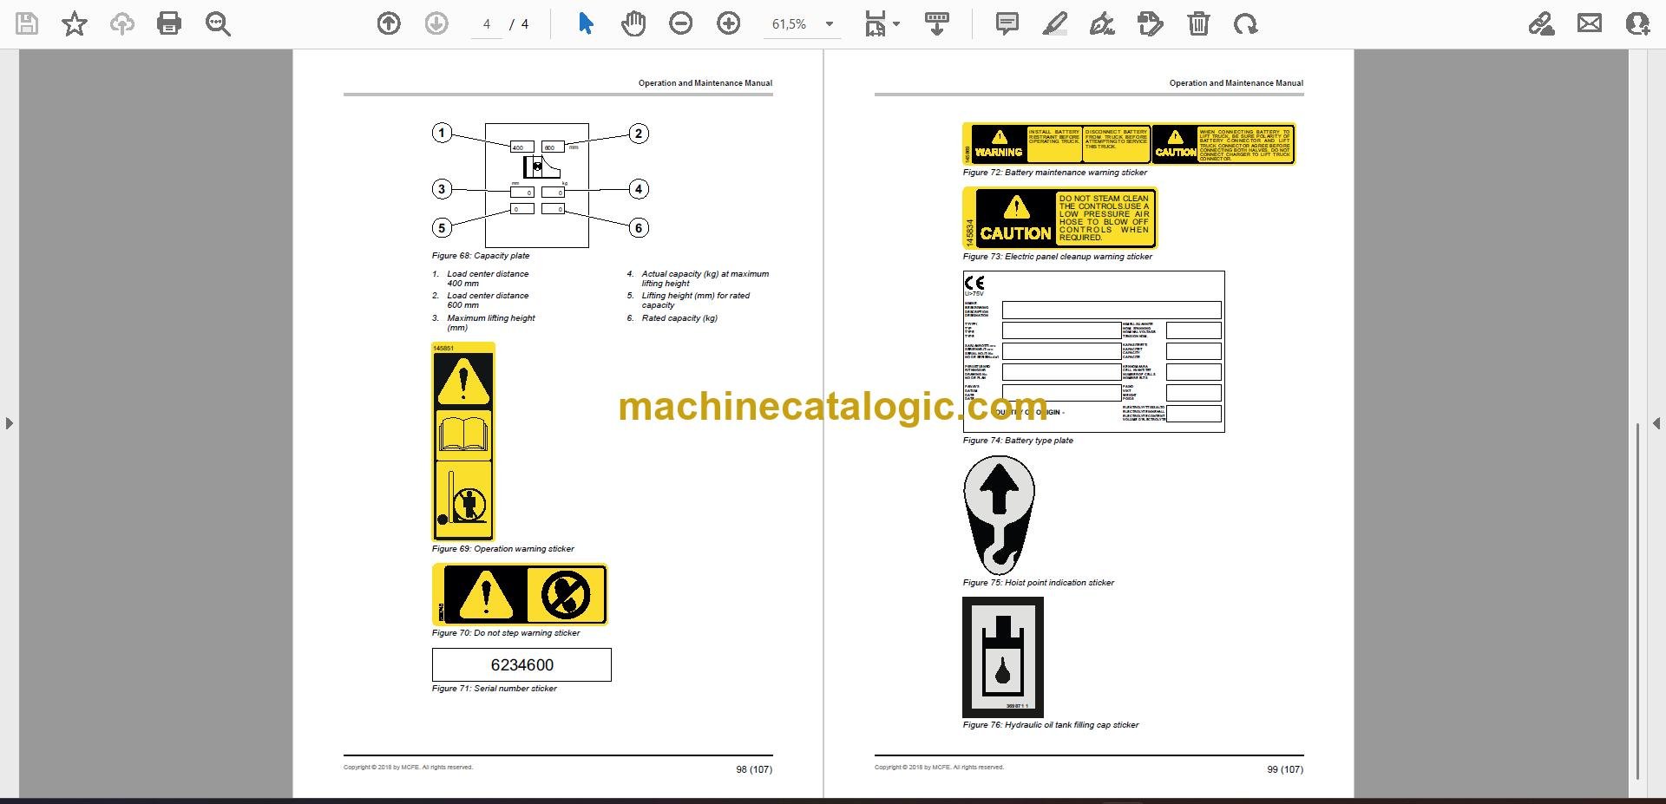Edit the current page number field
Screen dimensions: 1666x804
pyautogui.click(x=487, y=24)
